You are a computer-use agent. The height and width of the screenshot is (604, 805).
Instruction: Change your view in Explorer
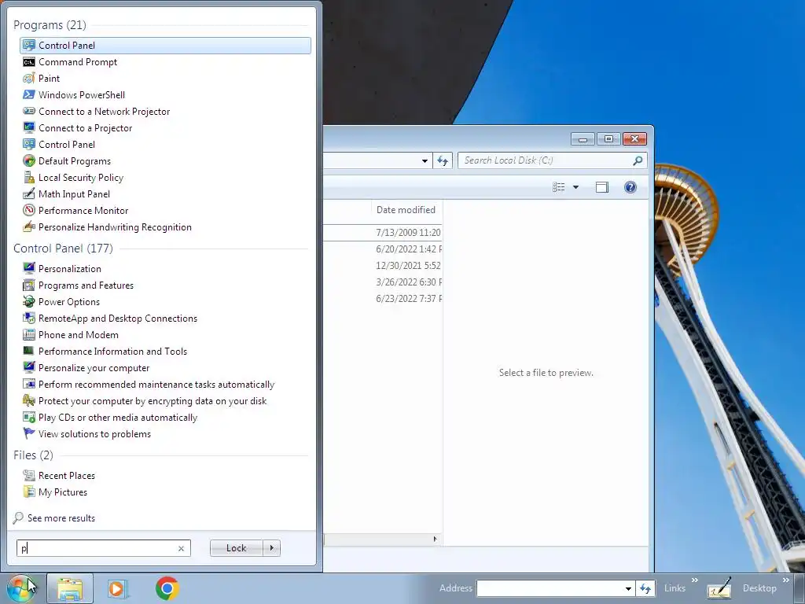559,187
